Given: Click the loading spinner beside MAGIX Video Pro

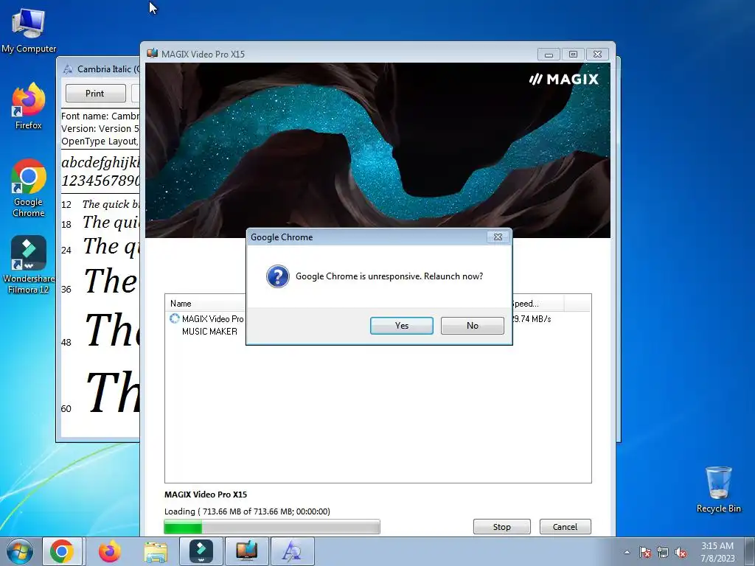Looking at the screenshot, I should 174,318.
